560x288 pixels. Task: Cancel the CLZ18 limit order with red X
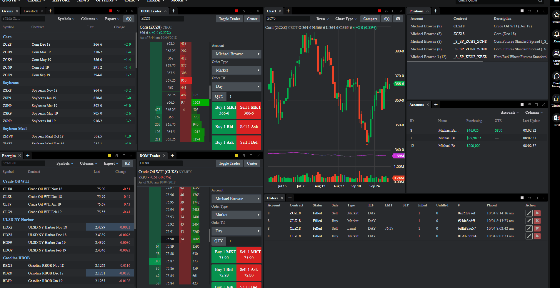(537, 229)
